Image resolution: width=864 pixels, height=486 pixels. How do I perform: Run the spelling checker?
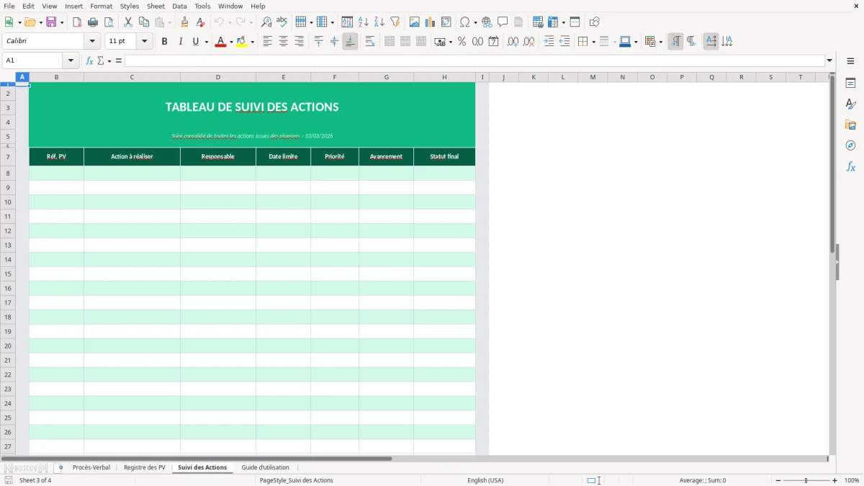[282, 22]
